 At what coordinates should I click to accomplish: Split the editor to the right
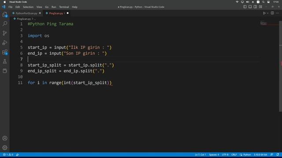coord(272,13)
